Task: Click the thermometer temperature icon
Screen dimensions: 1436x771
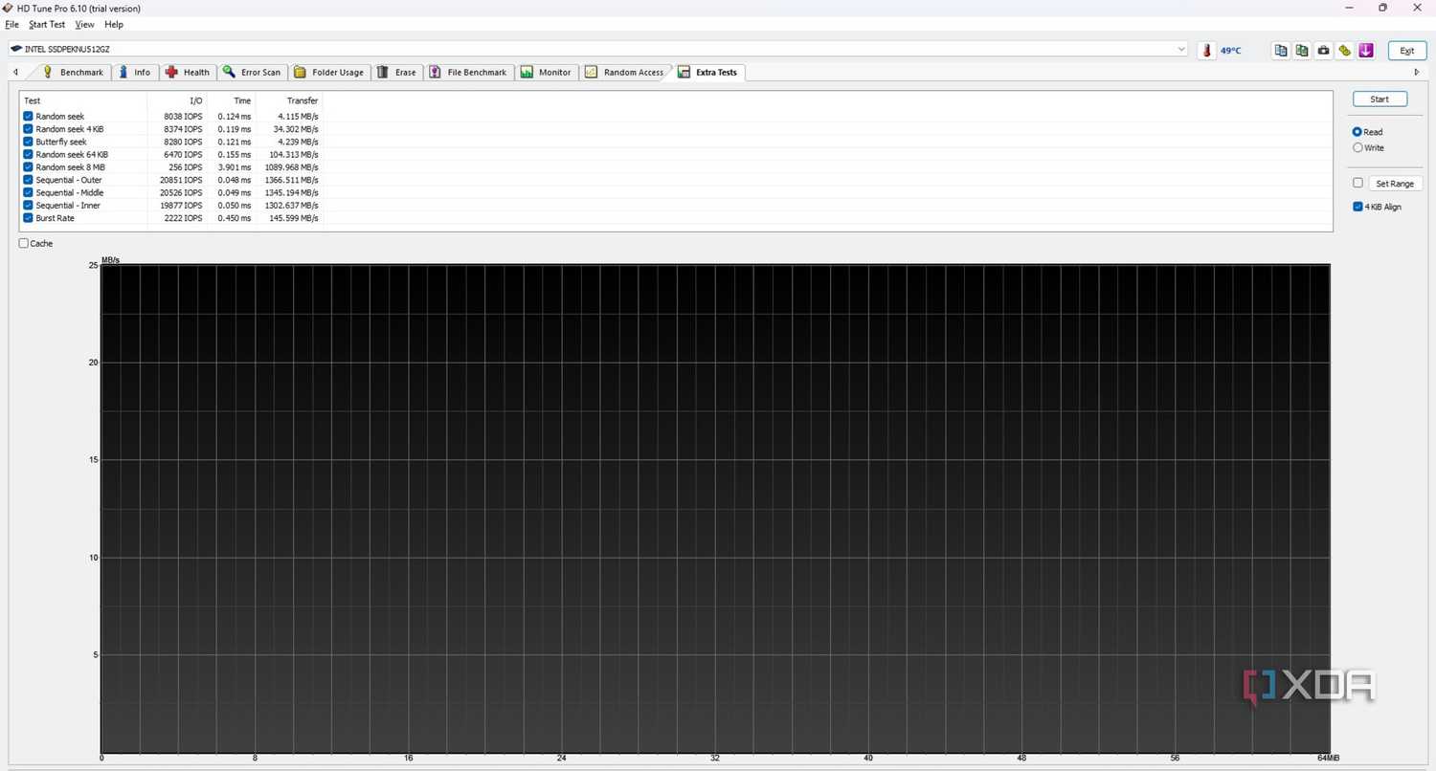Action: point(1206,50)
